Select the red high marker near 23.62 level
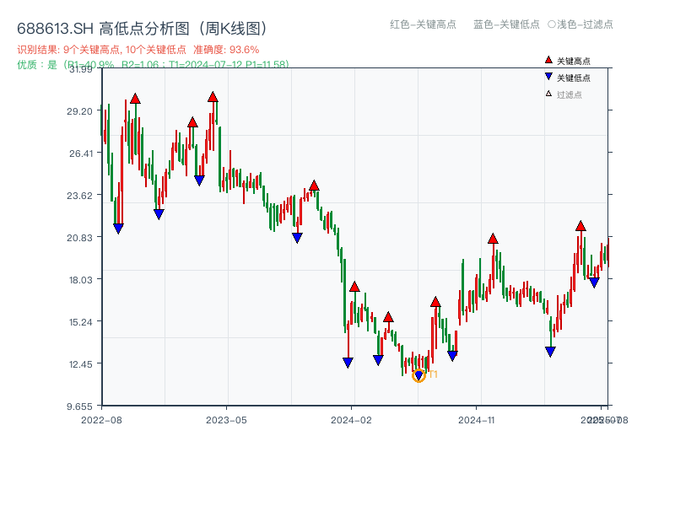This screenshot has height=506, width=675. point(314,186)
